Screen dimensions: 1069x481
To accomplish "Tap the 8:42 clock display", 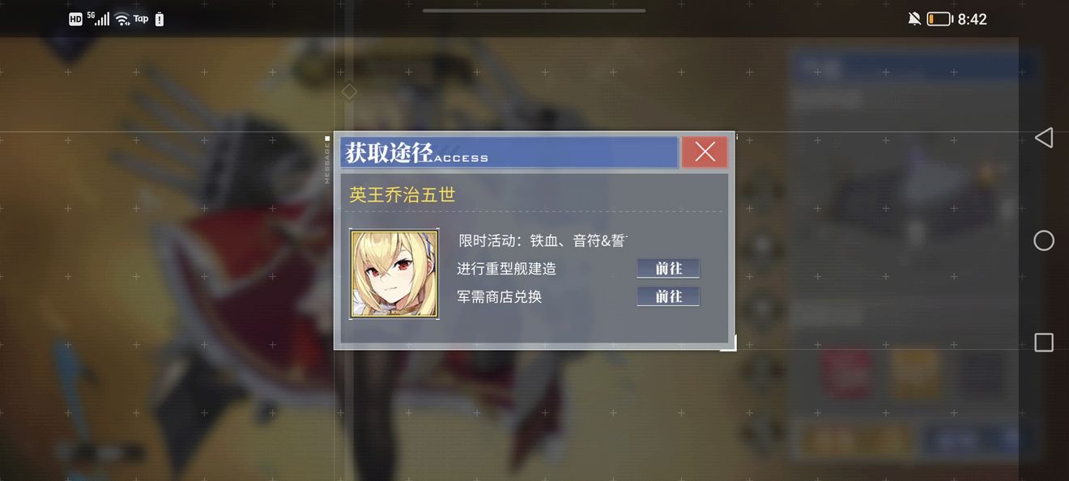I will point(972,19).
